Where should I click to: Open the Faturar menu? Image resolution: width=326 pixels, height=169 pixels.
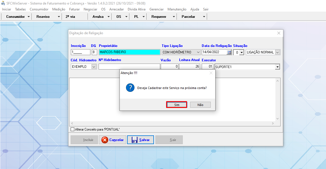[x=74, y=9]
